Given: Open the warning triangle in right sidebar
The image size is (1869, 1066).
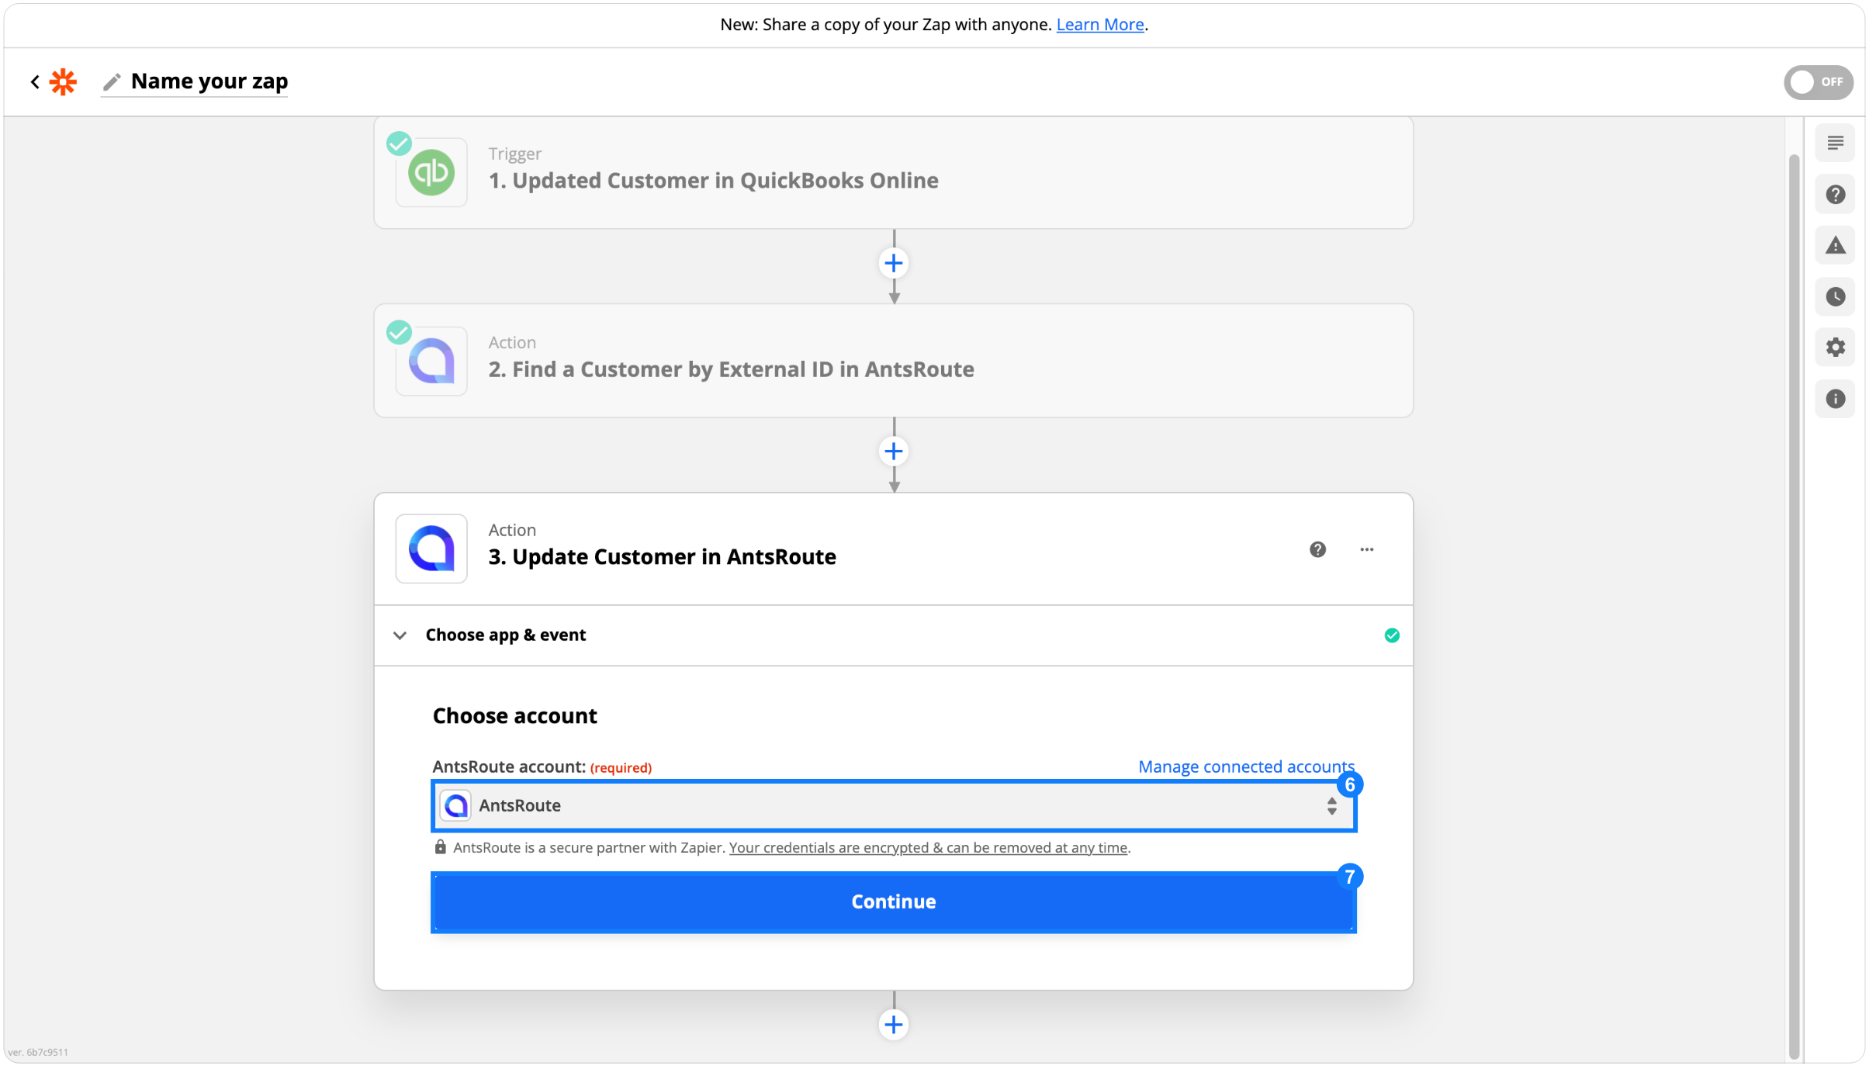Looking at the screenshot, I should coord(1835,245).
